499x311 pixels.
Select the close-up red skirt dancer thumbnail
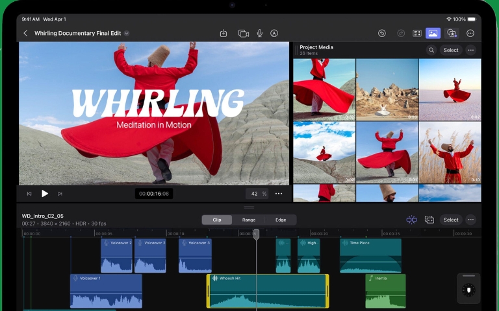(324, 89)
